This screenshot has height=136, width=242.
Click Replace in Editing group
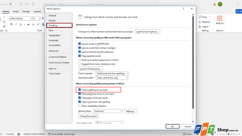[204, 22]
